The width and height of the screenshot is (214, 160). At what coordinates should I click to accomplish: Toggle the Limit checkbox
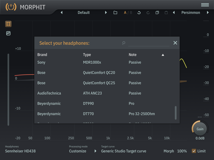click(x=194, y=151)
